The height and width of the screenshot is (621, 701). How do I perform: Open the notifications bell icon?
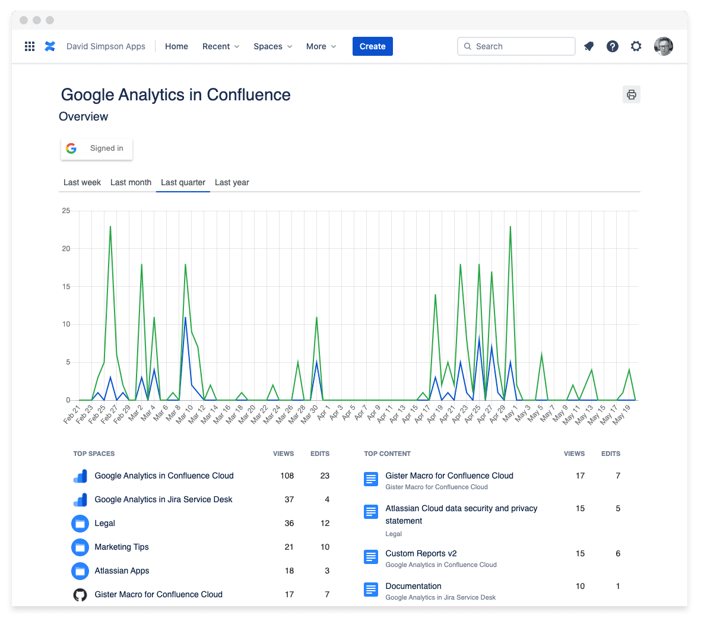pos(589,46)
